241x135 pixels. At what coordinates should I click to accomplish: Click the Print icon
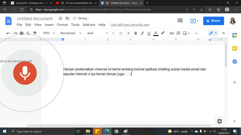[x=21, y=33]
